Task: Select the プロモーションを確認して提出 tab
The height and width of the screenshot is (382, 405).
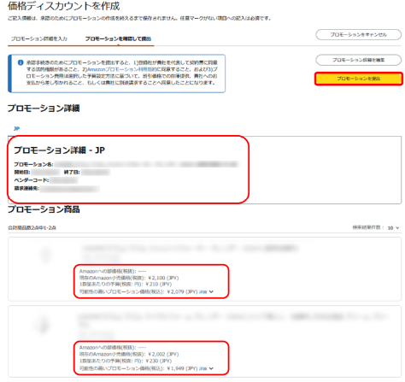Action: click(x=118, y=38)
